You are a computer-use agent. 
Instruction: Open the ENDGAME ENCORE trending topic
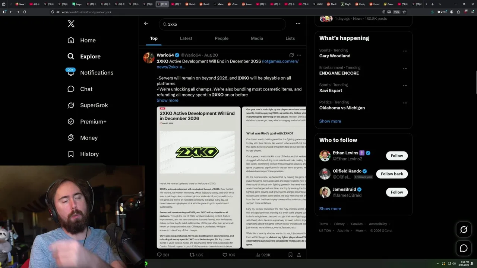(x=339, y=73)
